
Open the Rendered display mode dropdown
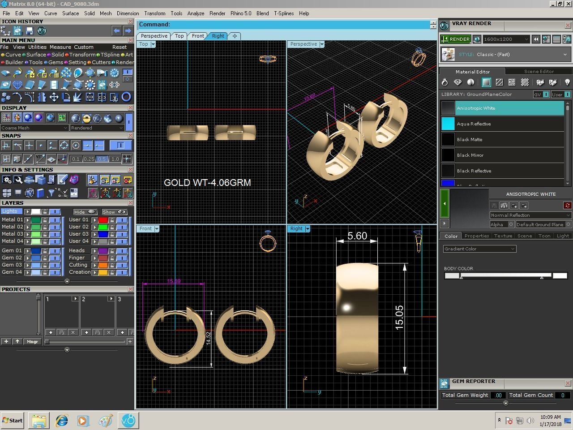point(97,128)
